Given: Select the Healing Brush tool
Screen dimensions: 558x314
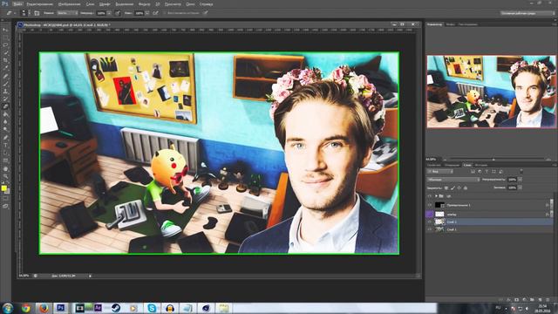Looking at the screenshot, I should pyautogui.click(x=5, y=76).
